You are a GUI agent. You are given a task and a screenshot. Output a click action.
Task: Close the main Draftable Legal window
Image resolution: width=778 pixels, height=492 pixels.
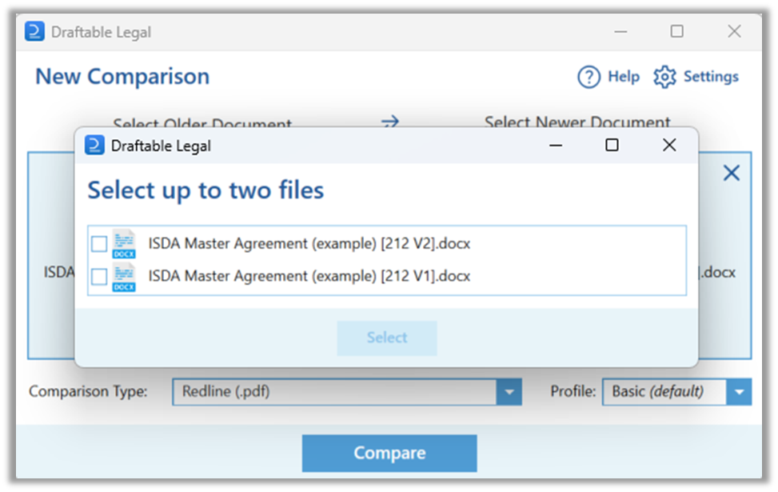[734, 31]
